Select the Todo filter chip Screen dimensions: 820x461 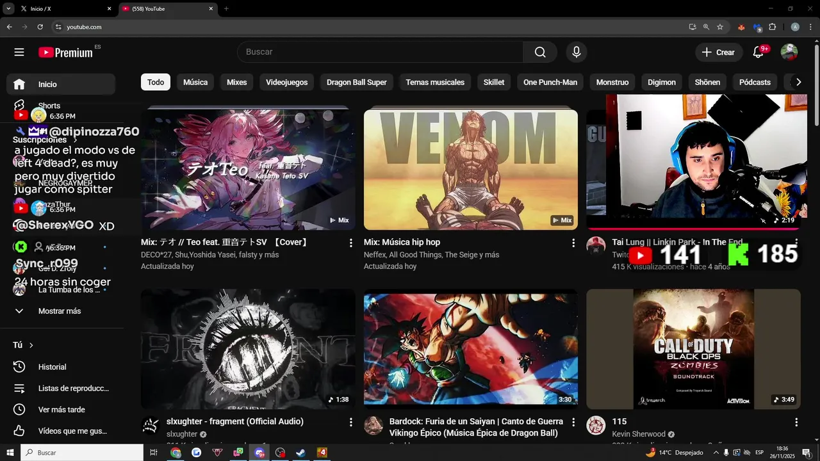(156, 82)
